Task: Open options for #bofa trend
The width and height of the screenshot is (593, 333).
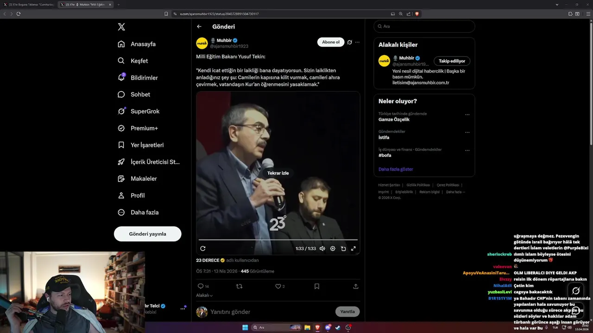Action: (467, 150)
